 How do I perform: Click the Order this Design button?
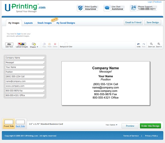[150, 126]
